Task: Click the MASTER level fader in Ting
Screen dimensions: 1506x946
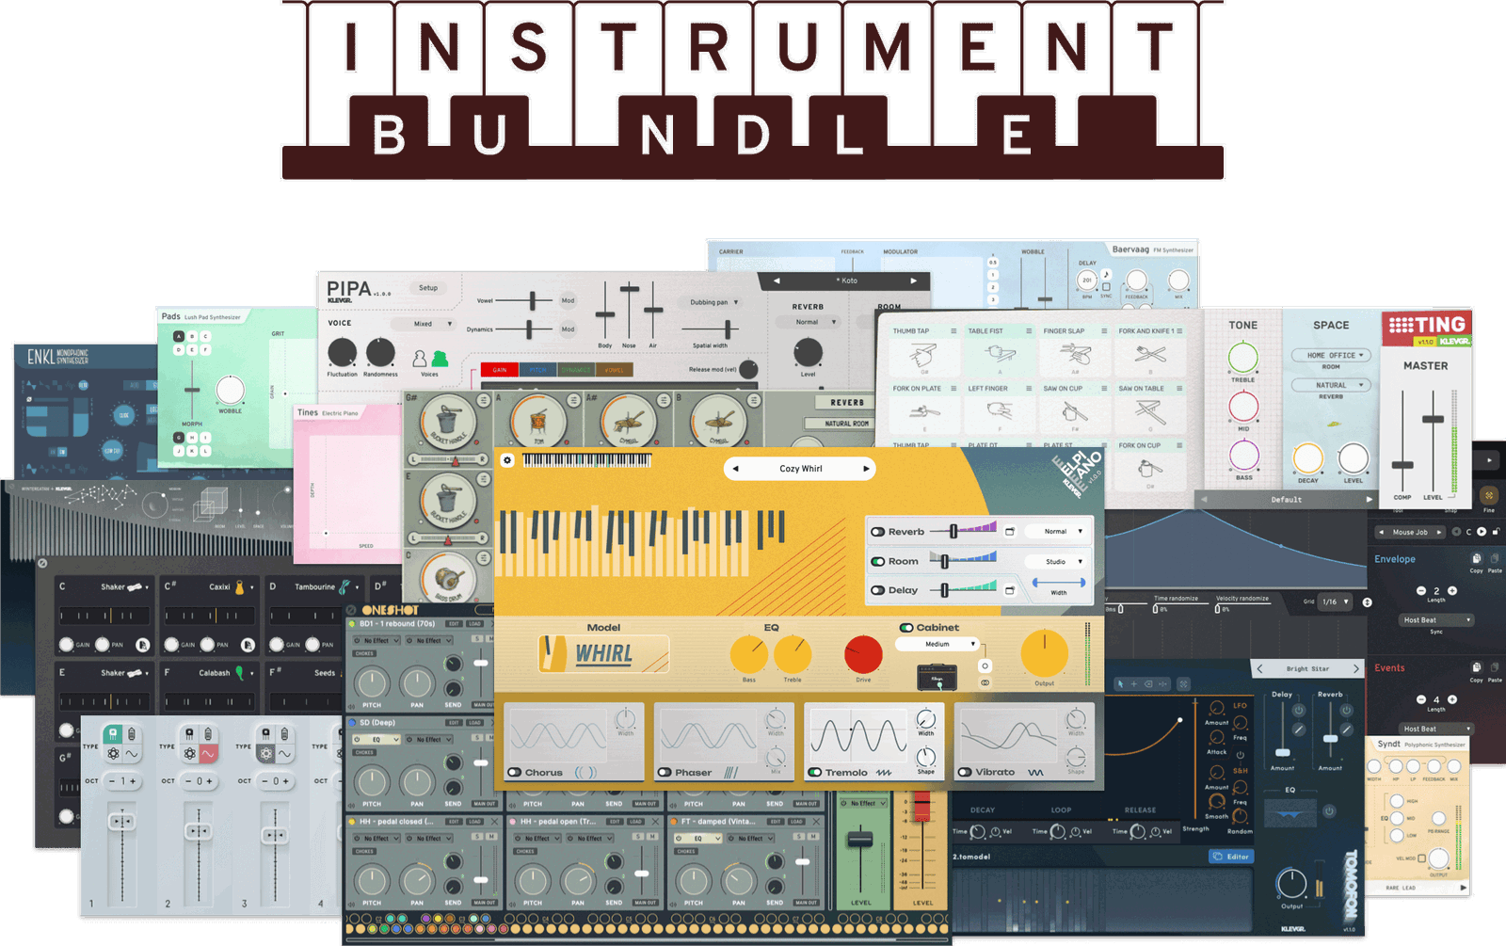Action: point(1434,419)
